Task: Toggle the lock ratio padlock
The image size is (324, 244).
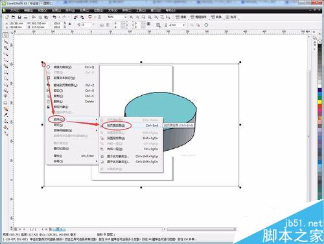Action: click(x=70, y=24)
